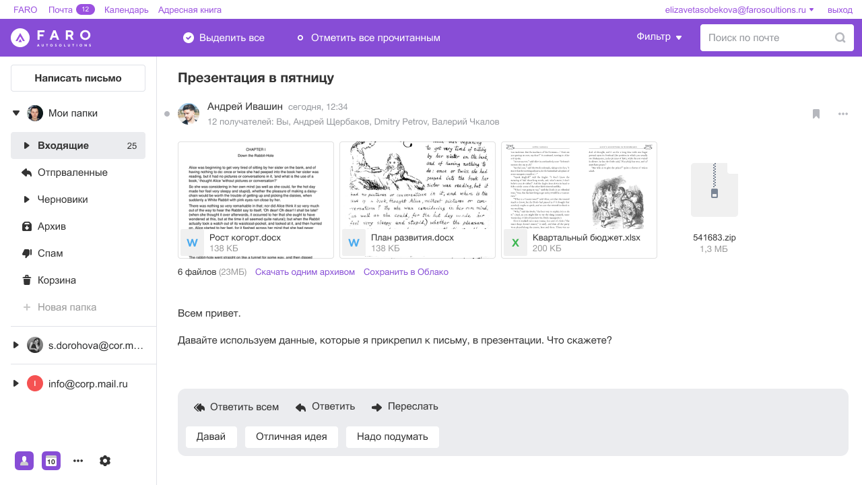Open the Фильтр dropdown
The image size is (862, 485).
[659, 37]
